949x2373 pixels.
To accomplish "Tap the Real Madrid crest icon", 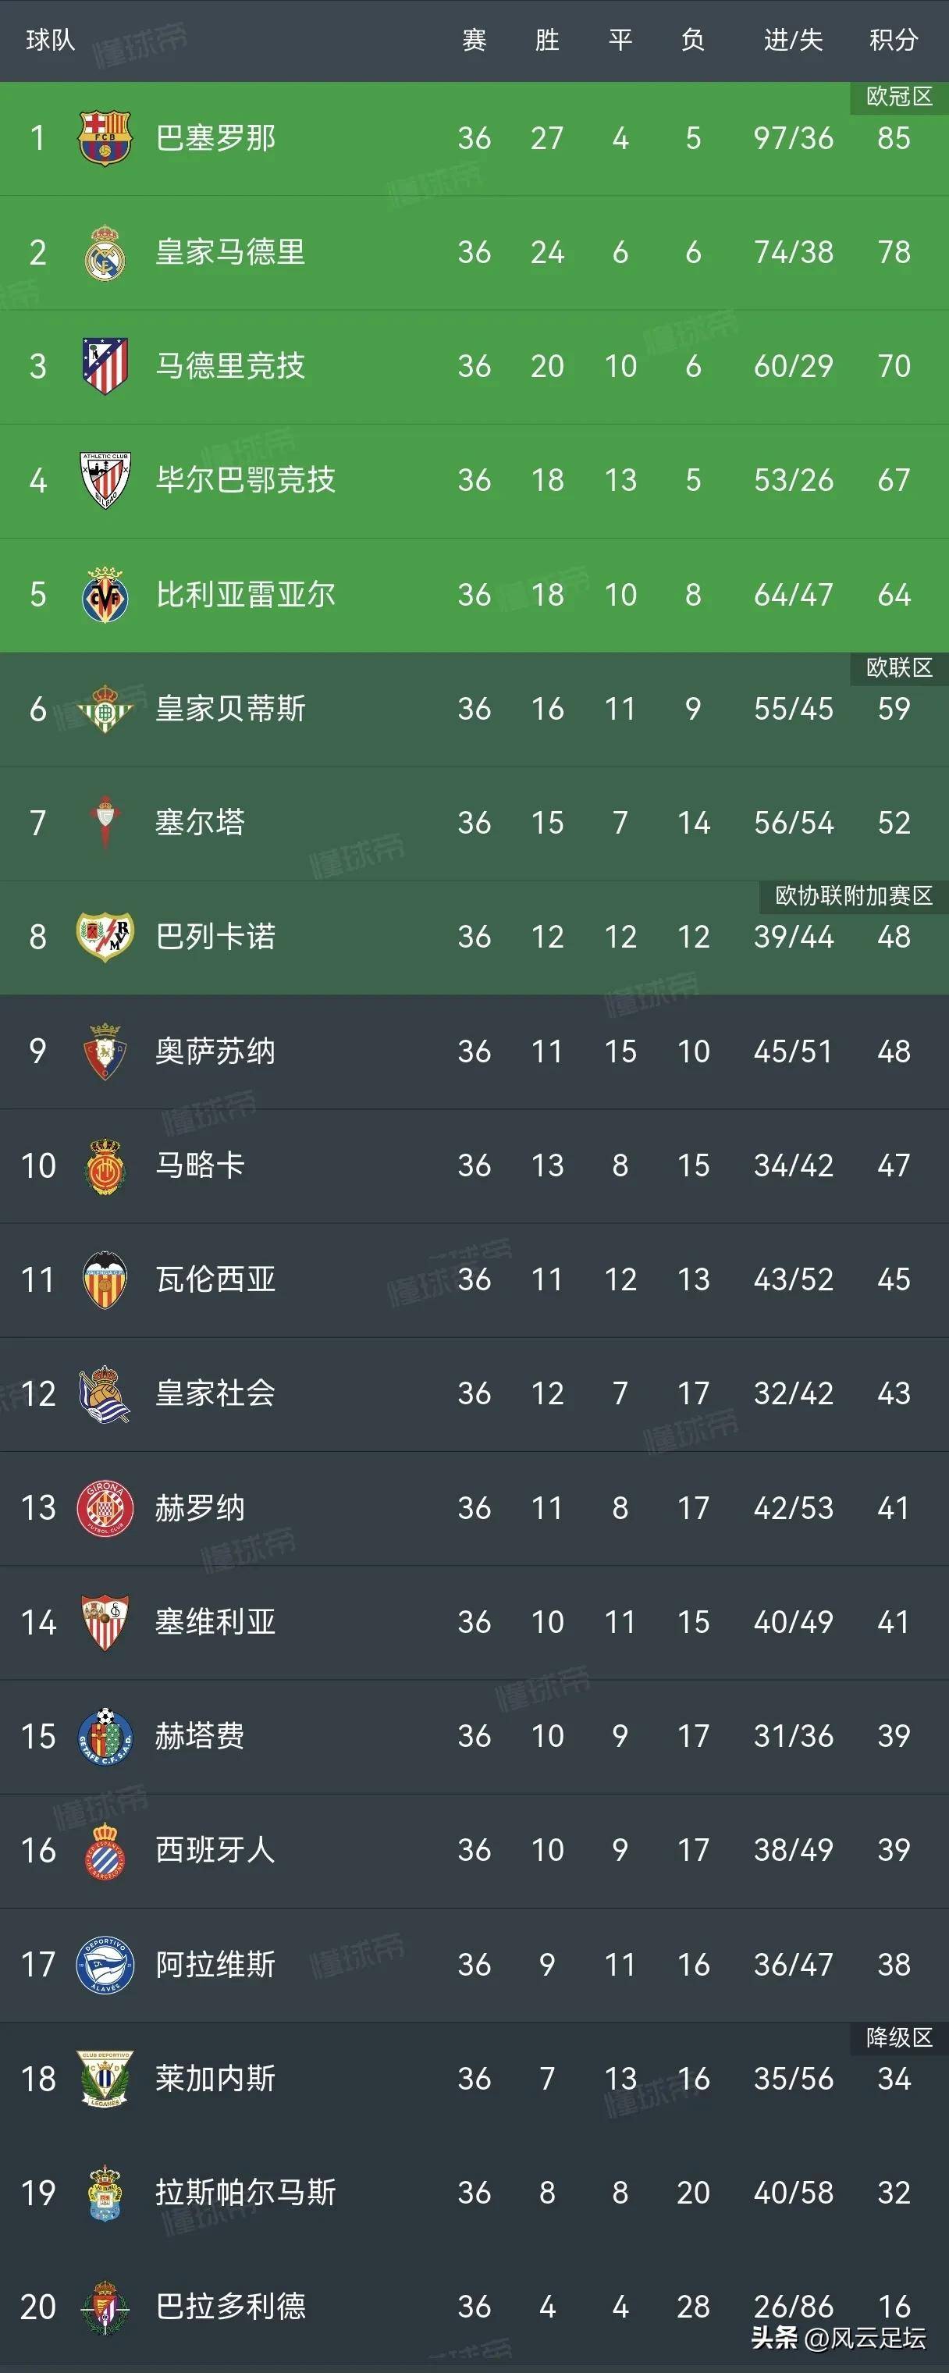I will pyautogui.click(x=105, y=252).
